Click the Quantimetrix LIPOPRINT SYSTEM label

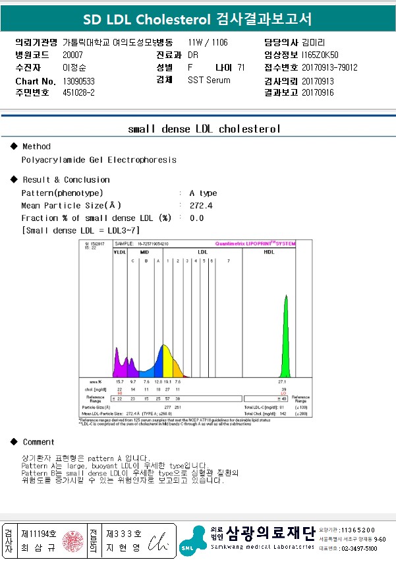[x=256, y=243]
